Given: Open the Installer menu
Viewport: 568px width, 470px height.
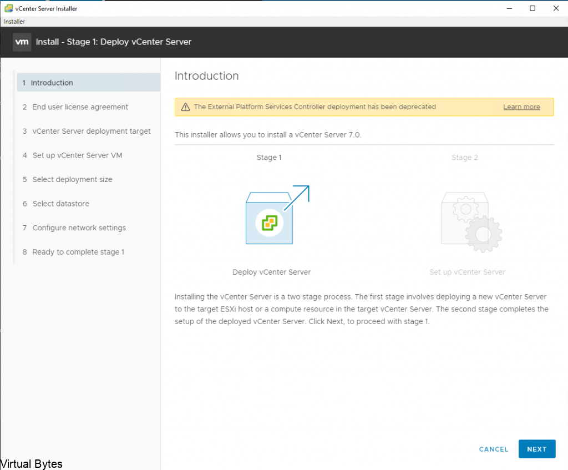Looking at the screenshot, I should pos(14,22).
